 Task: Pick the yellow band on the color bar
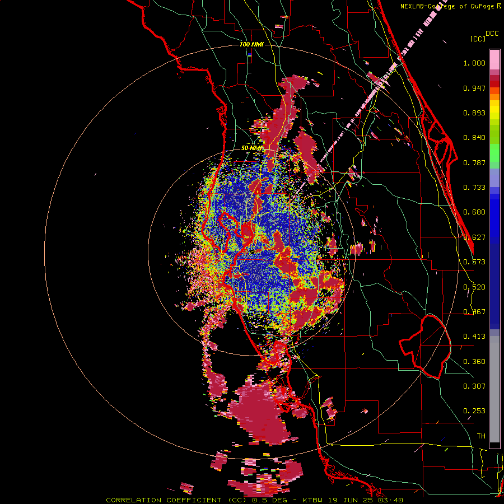494,110
